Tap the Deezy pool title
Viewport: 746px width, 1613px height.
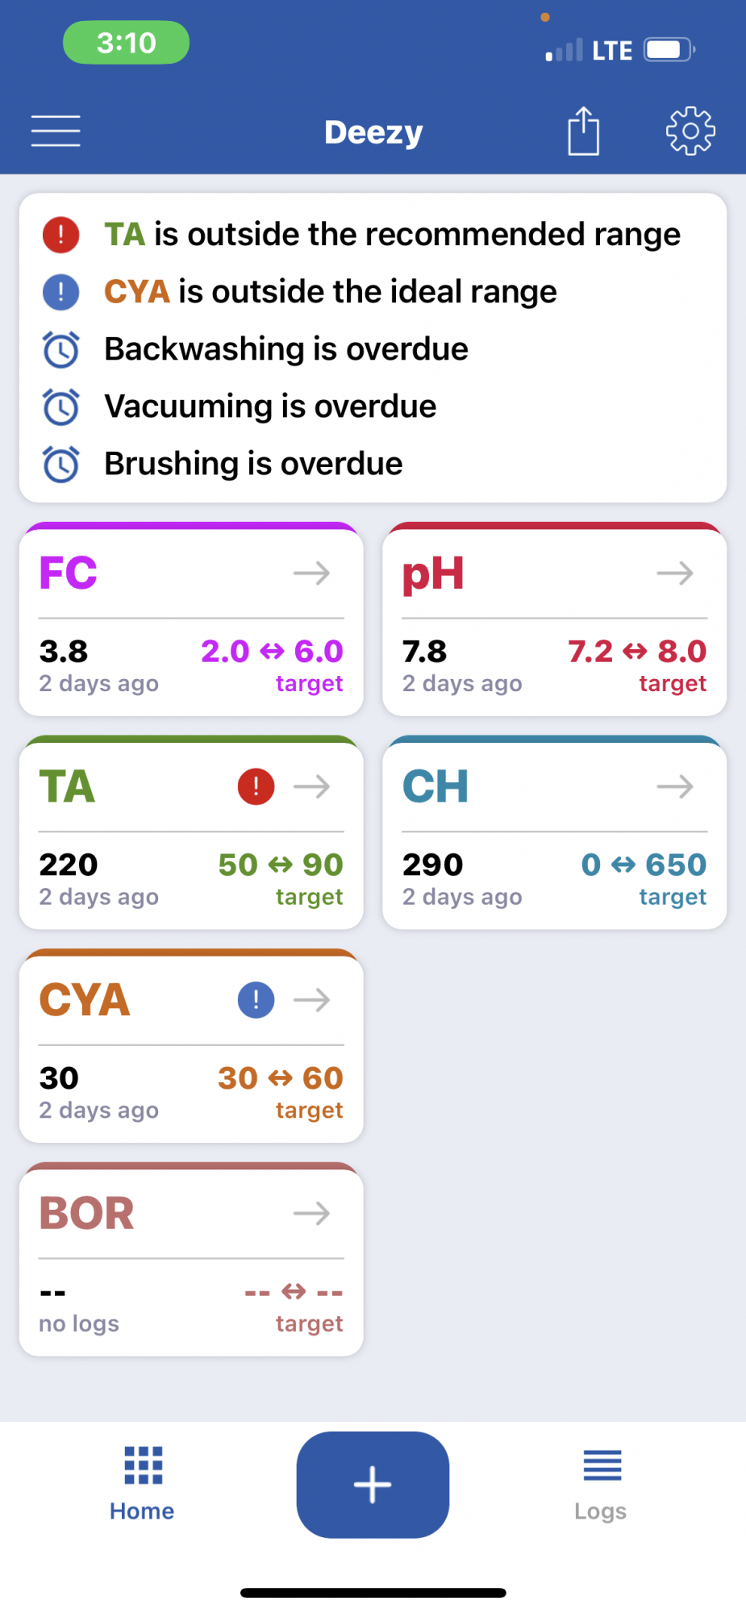coord(373,132)
